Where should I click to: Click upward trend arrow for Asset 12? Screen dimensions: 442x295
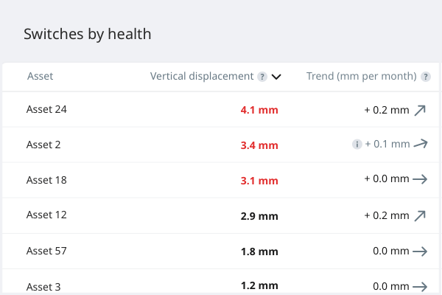420,215
